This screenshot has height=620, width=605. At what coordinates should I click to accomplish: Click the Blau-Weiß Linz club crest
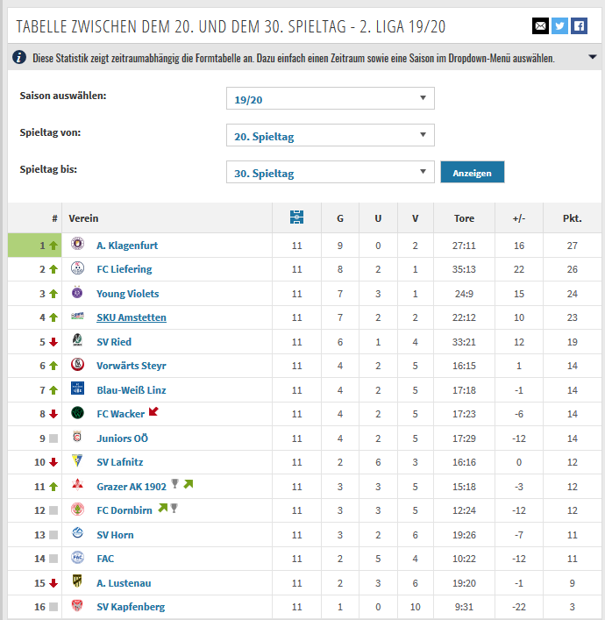click(x=77, y=388)
